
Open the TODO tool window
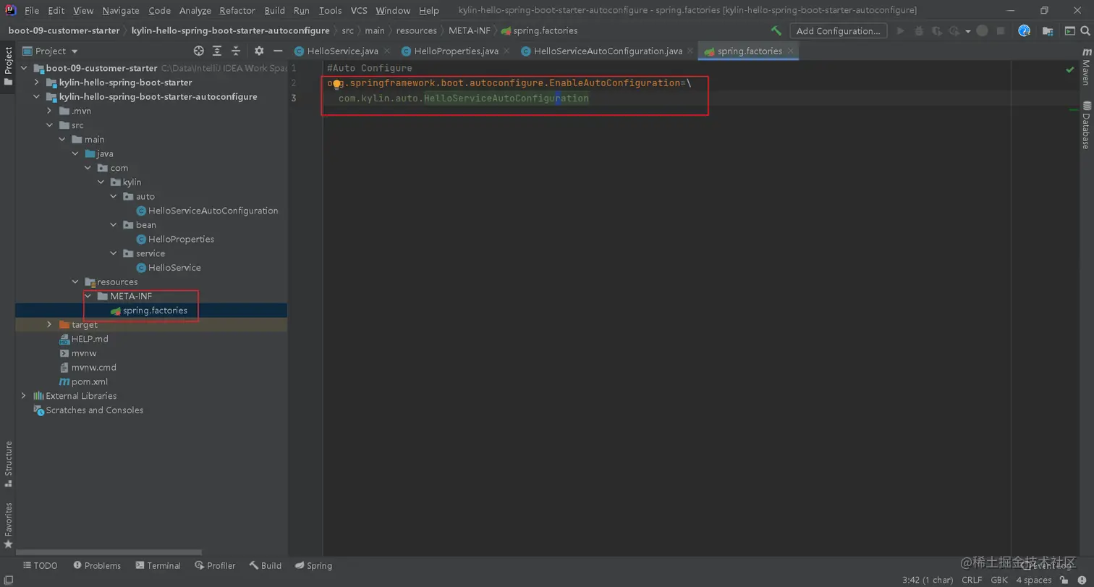[41, 565]
